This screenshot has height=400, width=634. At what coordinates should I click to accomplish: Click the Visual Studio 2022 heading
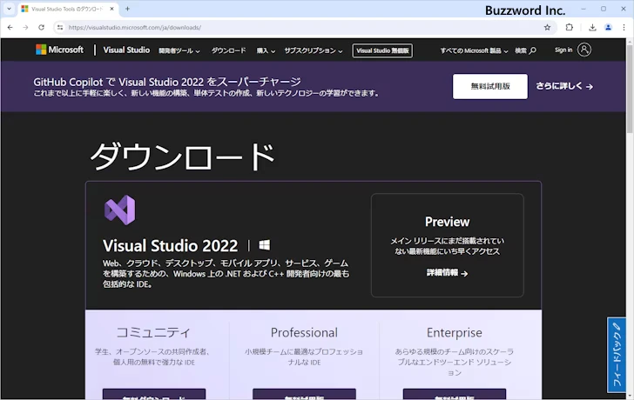point(170,245)
